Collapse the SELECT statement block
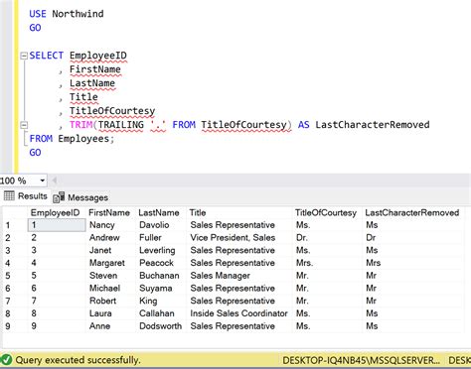The image size is (471, 369). pyautogui.click(x=23, y=56)
